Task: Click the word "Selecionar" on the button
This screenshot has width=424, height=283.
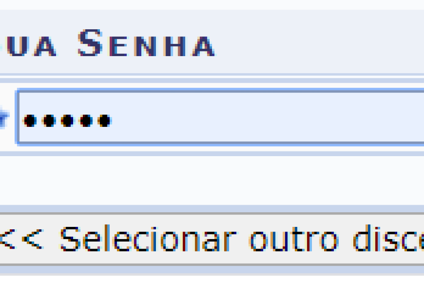Action: pyautogui.click(x=146, y=240)
